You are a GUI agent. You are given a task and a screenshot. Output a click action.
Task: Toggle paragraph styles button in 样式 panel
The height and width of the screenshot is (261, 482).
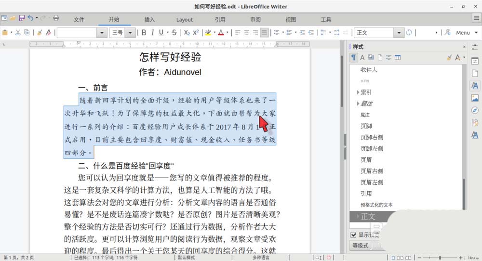pyautogui.click(x=353, y=57)
